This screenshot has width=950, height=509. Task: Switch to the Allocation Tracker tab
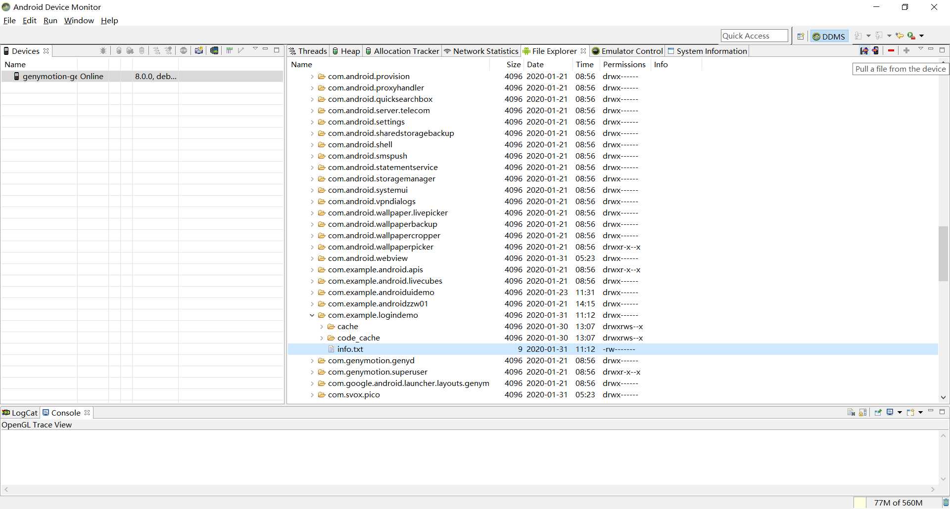[402, 51]
